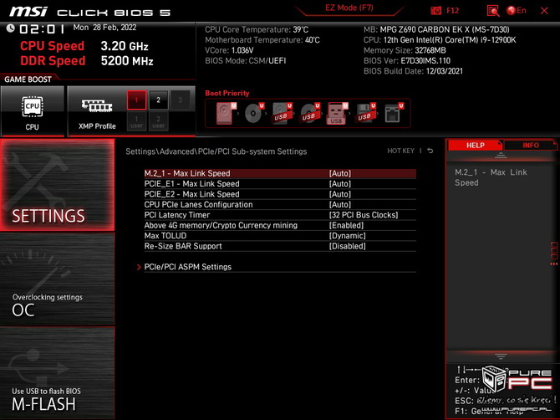The image size is (560, 420).
Task: Open the SETTINGS section
Action: coord(58,185)
